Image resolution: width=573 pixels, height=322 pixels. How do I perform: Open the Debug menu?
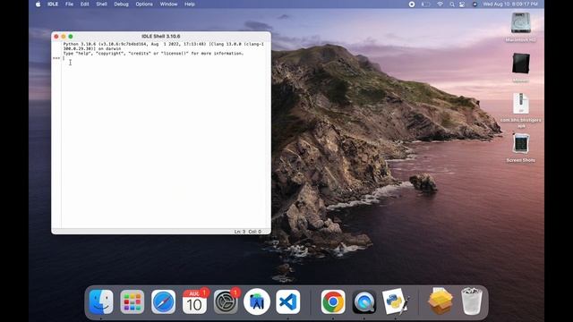(121, 4)
